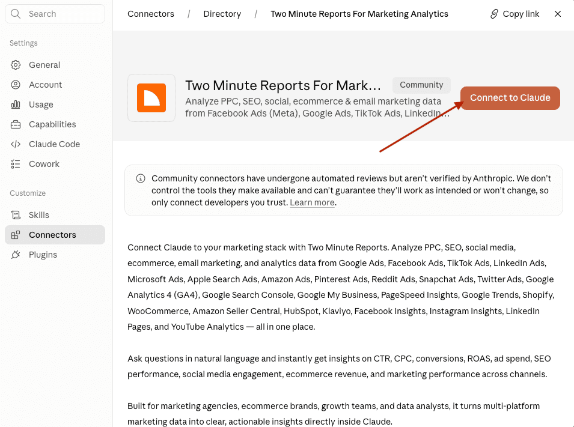Click the Copy link label
Viewport: 574px width, 427px height.
[x=521, y=14]
